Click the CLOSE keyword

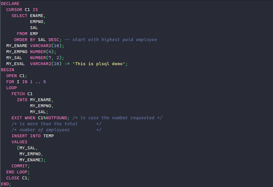click(x=13, y=178)
